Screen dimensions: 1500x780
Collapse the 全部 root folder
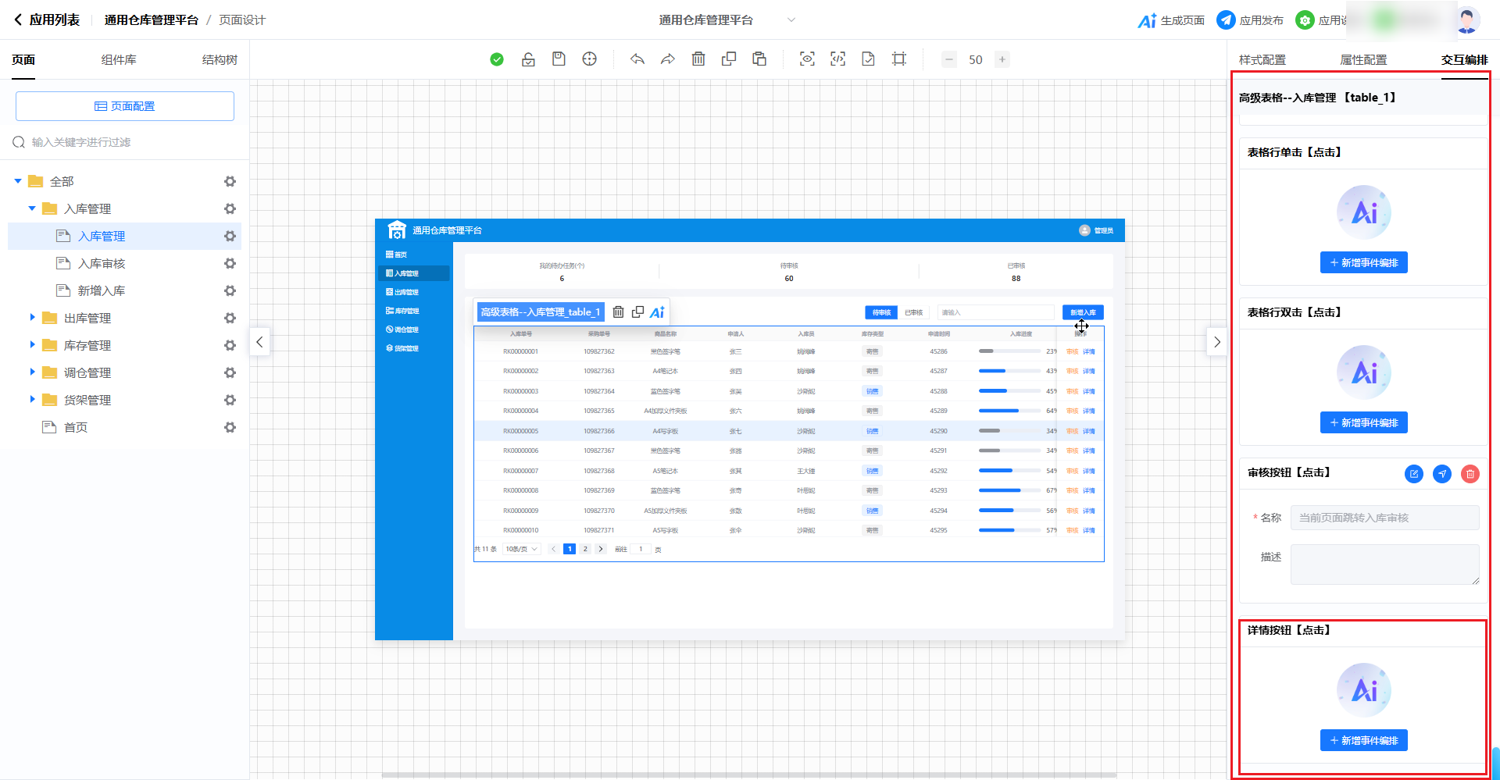[x=18, y=181]
